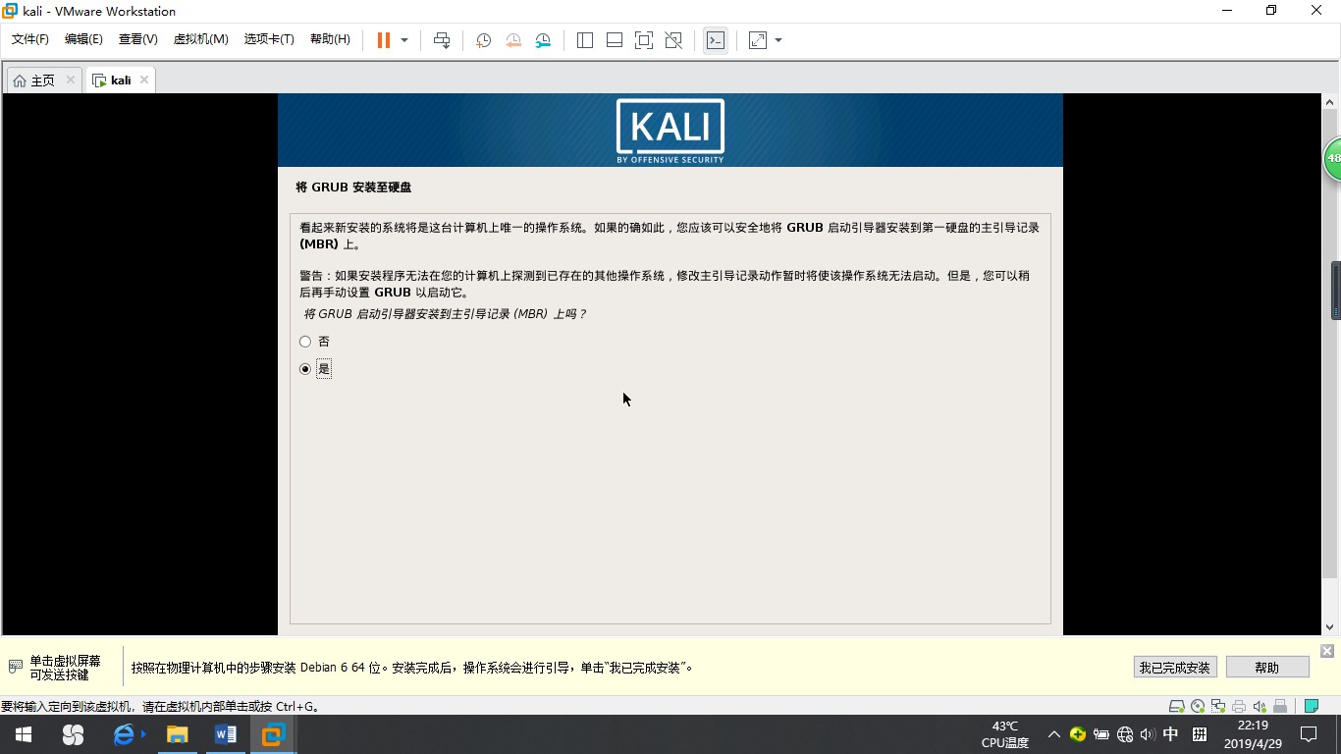
Task: Close the 主页 tab
Action: [71, 80]
